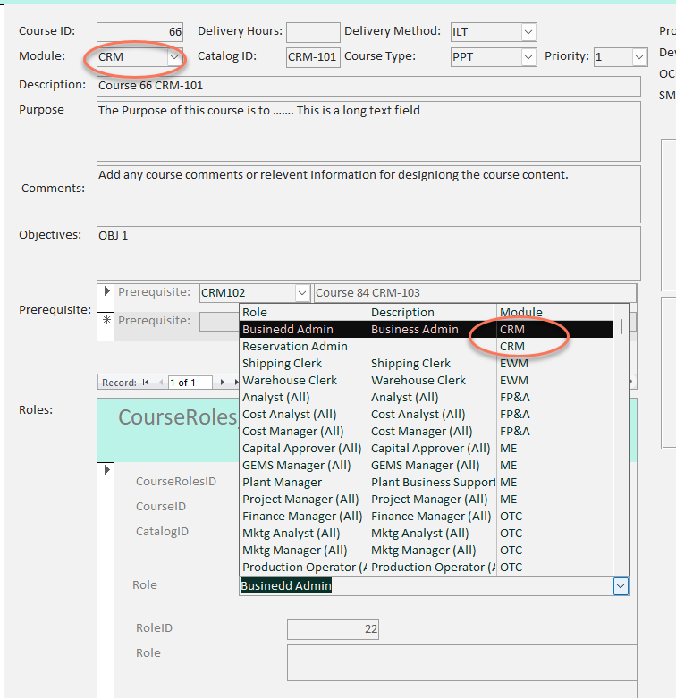This screenshot has height=698, width=676.
Task: Select Cost Manager (All) role
Action: point(427,431)
